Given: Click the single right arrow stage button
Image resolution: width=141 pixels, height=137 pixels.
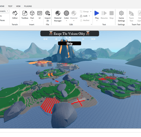Looking at the screenshot, I should click(x=83, y=39).
